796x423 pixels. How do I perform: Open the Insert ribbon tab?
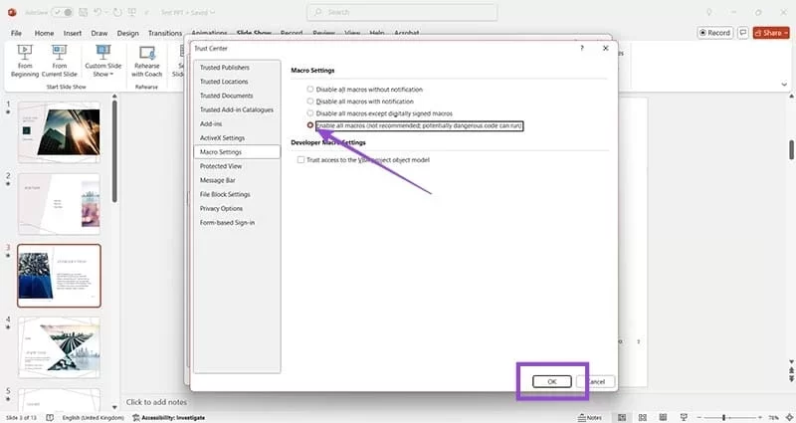coord(72,32)
